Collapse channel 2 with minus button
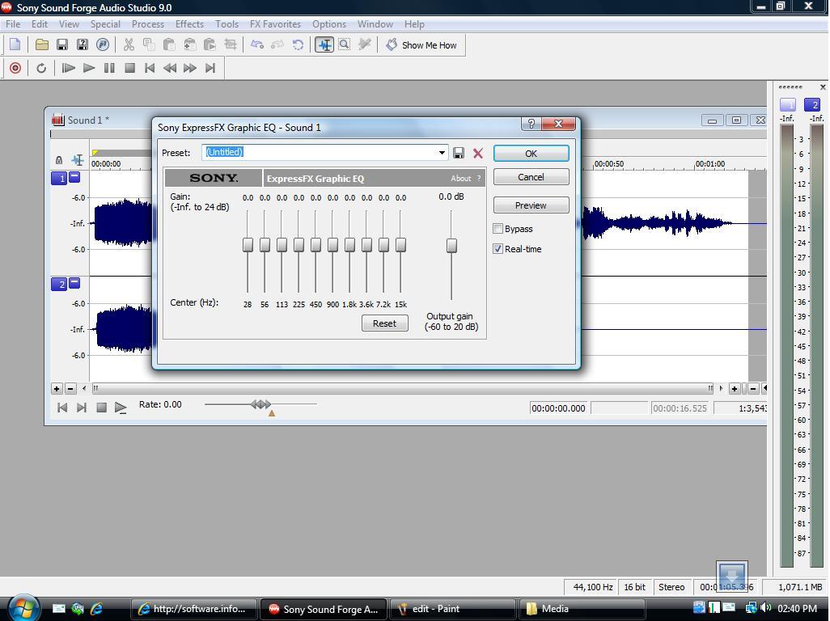830x621 pixels. [x=74, y=283]
